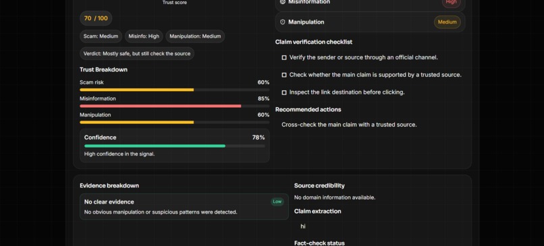Click the 78% confidence value

(x=259, y=137)
